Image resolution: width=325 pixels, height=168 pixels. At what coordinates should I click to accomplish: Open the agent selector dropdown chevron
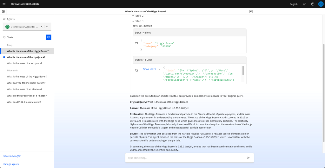(47, 27)
